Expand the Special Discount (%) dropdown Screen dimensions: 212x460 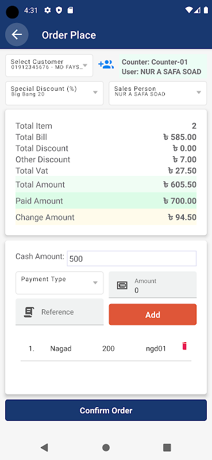tap(54, 93)
